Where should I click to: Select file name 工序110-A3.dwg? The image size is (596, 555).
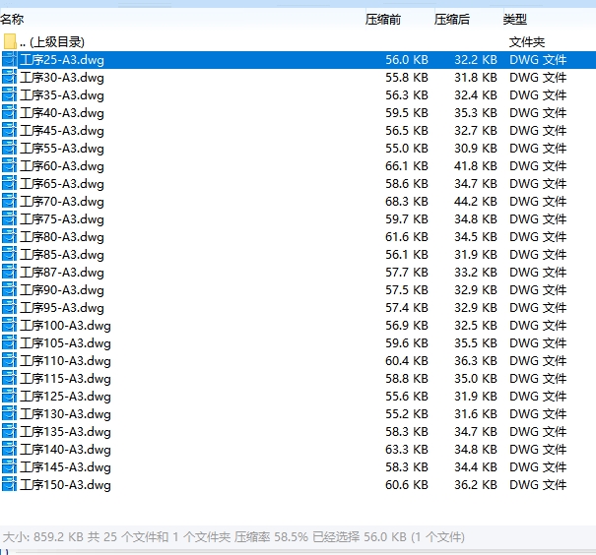[65, 360]
